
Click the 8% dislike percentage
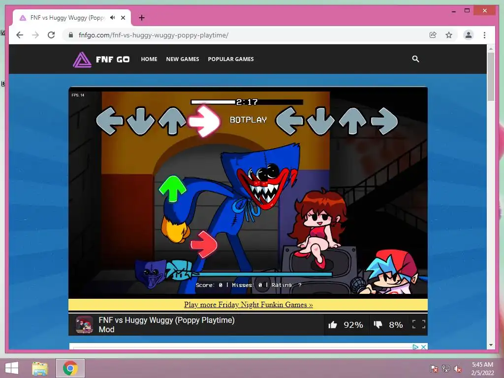coord(396,325)
